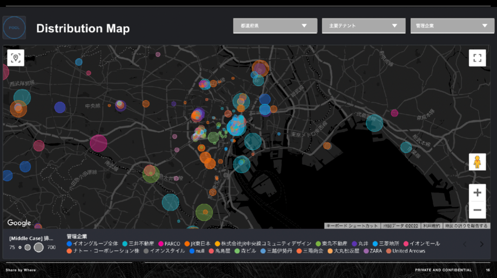
Task: Select 三越伊勢丹 legend entry
Action: point(276,251)
